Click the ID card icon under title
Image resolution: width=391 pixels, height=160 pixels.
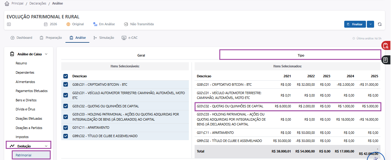coord(9,24)
